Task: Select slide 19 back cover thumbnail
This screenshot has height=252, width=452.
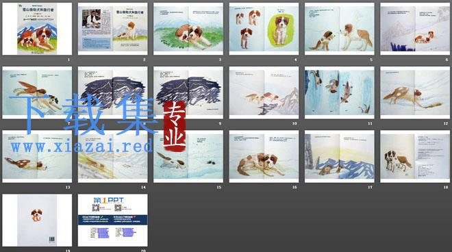Action: [37, 220]
